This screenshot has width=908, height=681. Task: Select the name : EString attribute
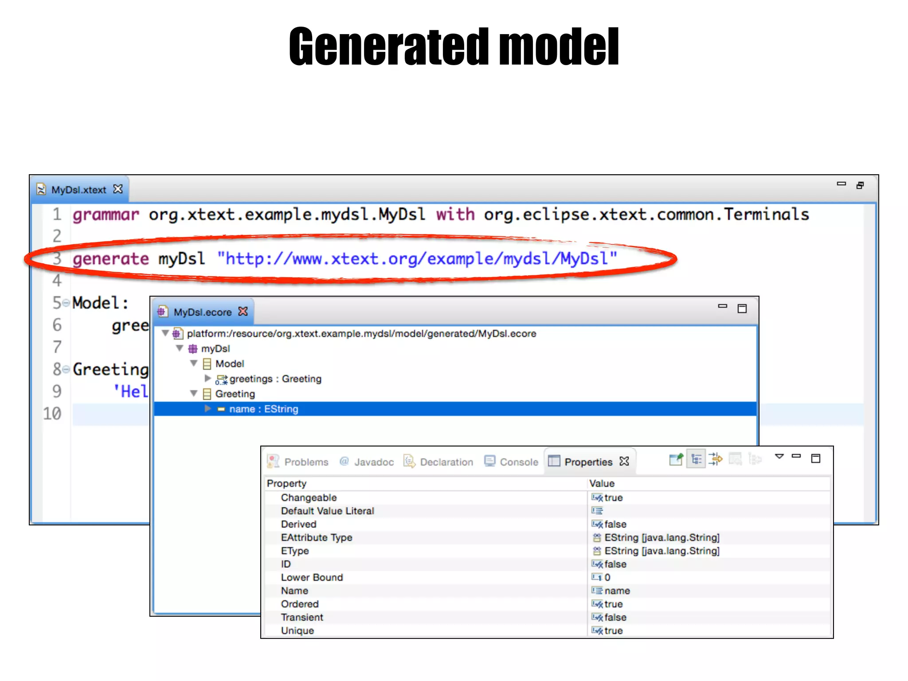(x=263, y=409)
